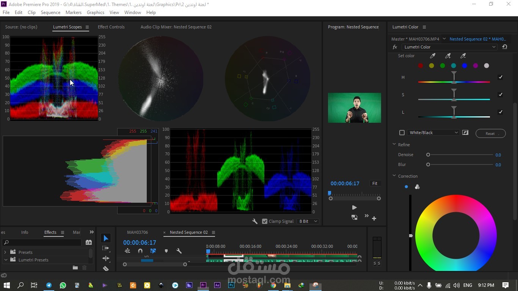Reset the Lumetri Color effect
Viewport: 518px width, 291px height.
(505, 47)
